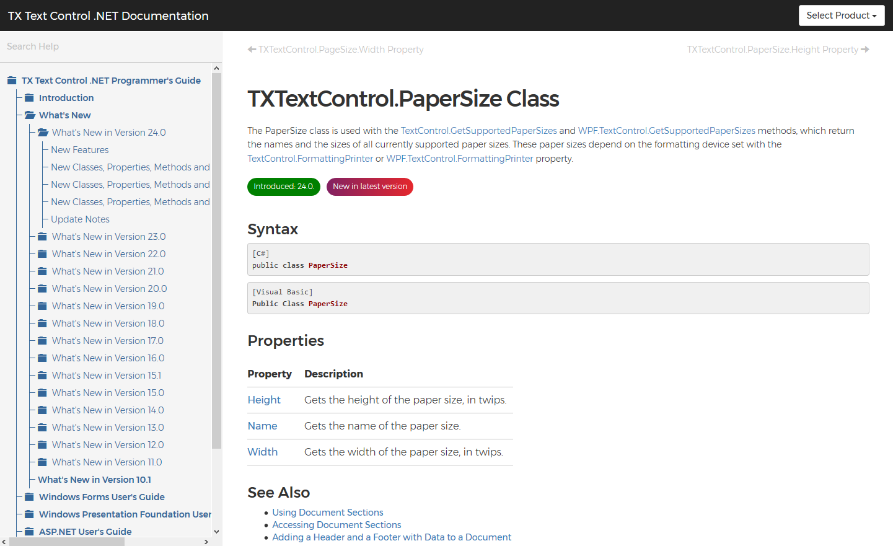Go to previous TXTextControl.PageSize.Width Property page
Viewport: 893px width, 546px height.
coord(336,50)
